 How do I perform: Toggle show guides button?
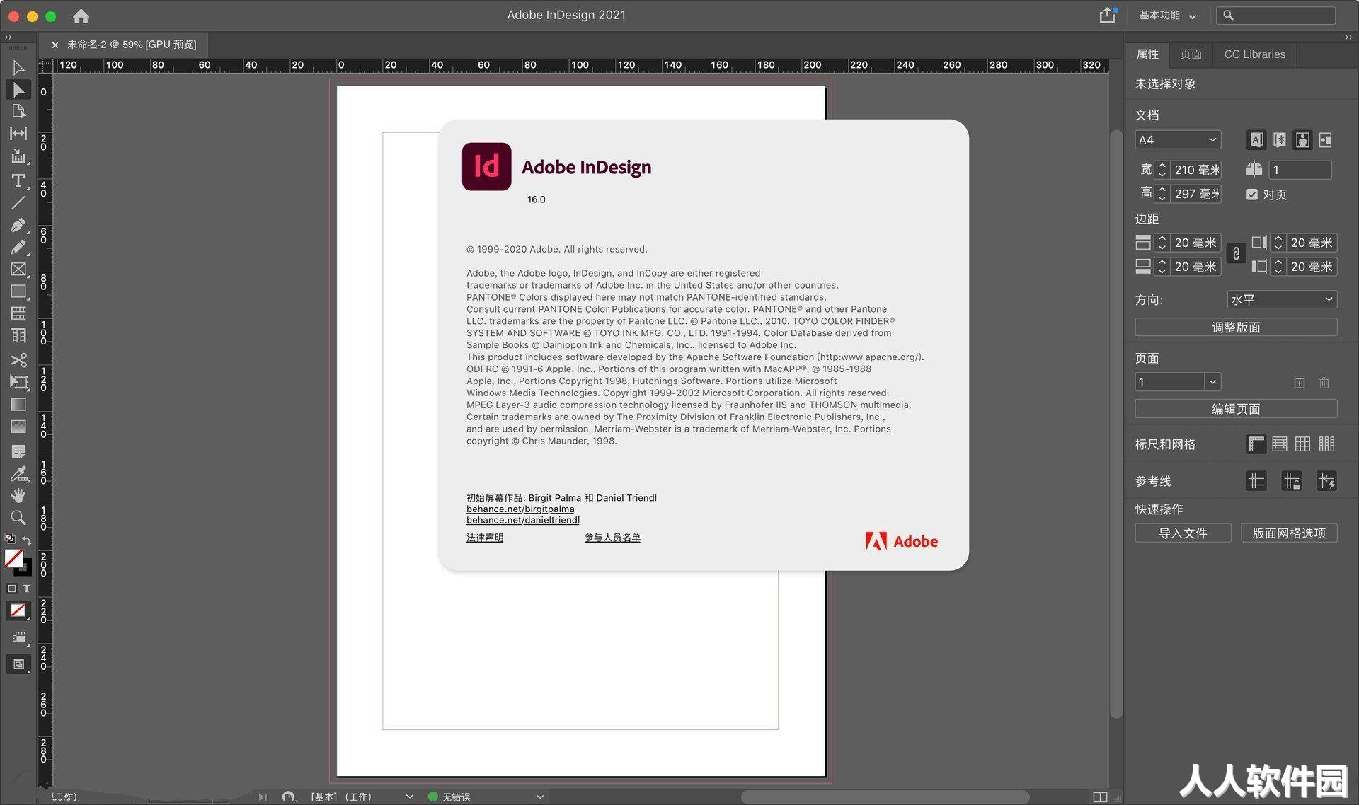coord(1256,482)
